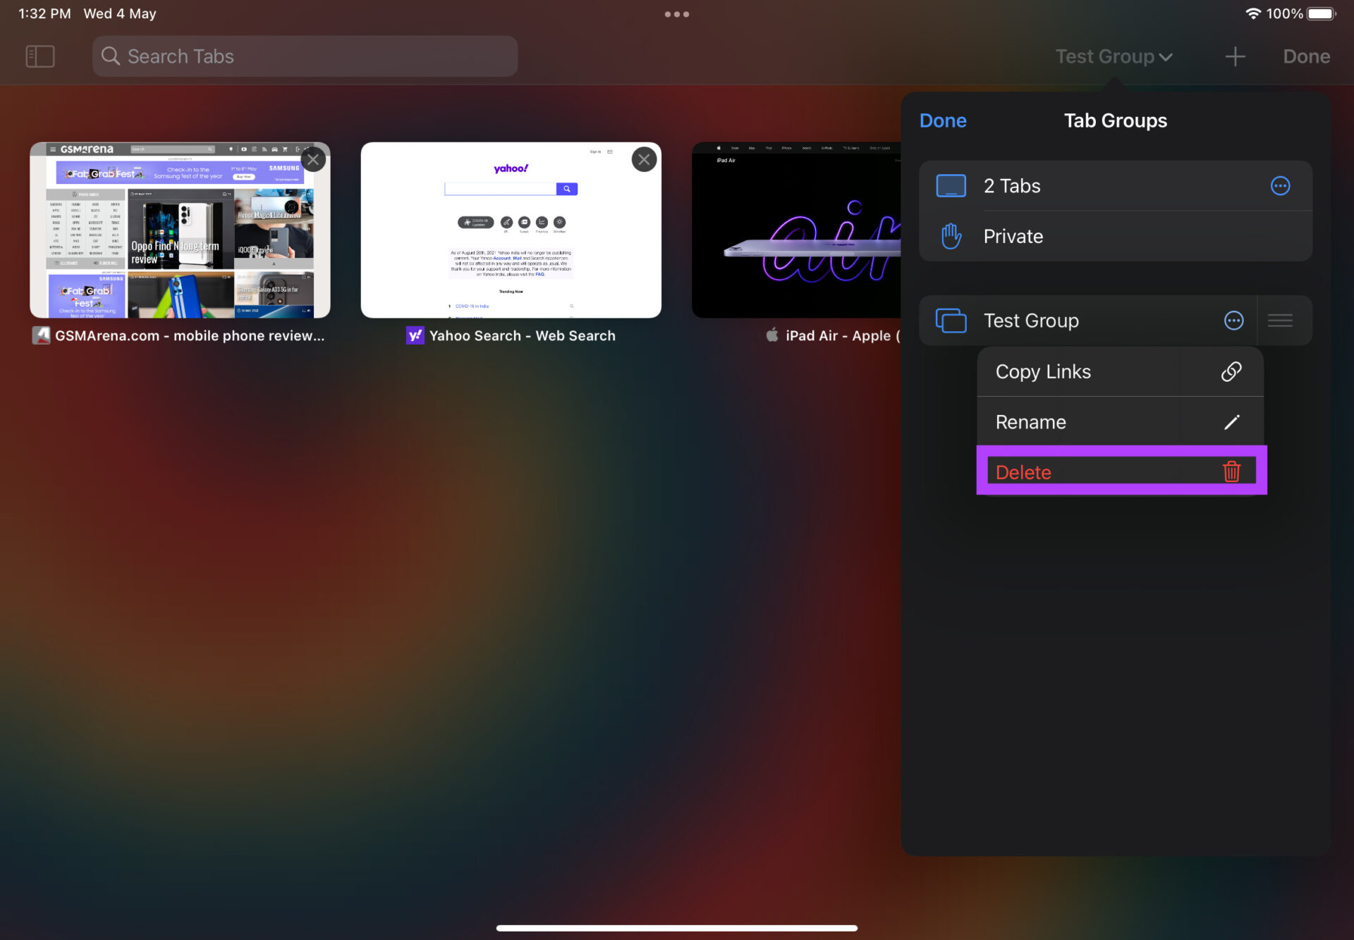Click the Copy Links chain icon

(x=1231, y=371)
